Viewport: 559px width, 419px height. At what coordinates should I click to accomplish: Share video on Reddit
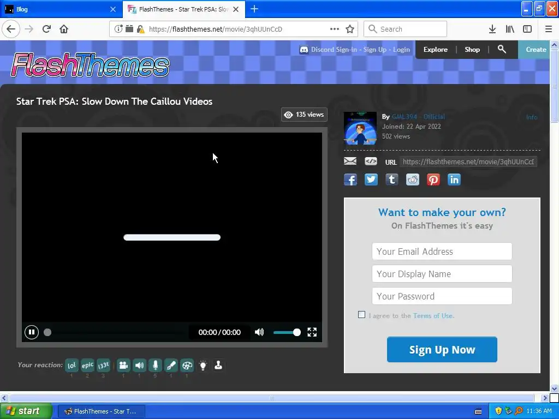(x=413, y=179)
